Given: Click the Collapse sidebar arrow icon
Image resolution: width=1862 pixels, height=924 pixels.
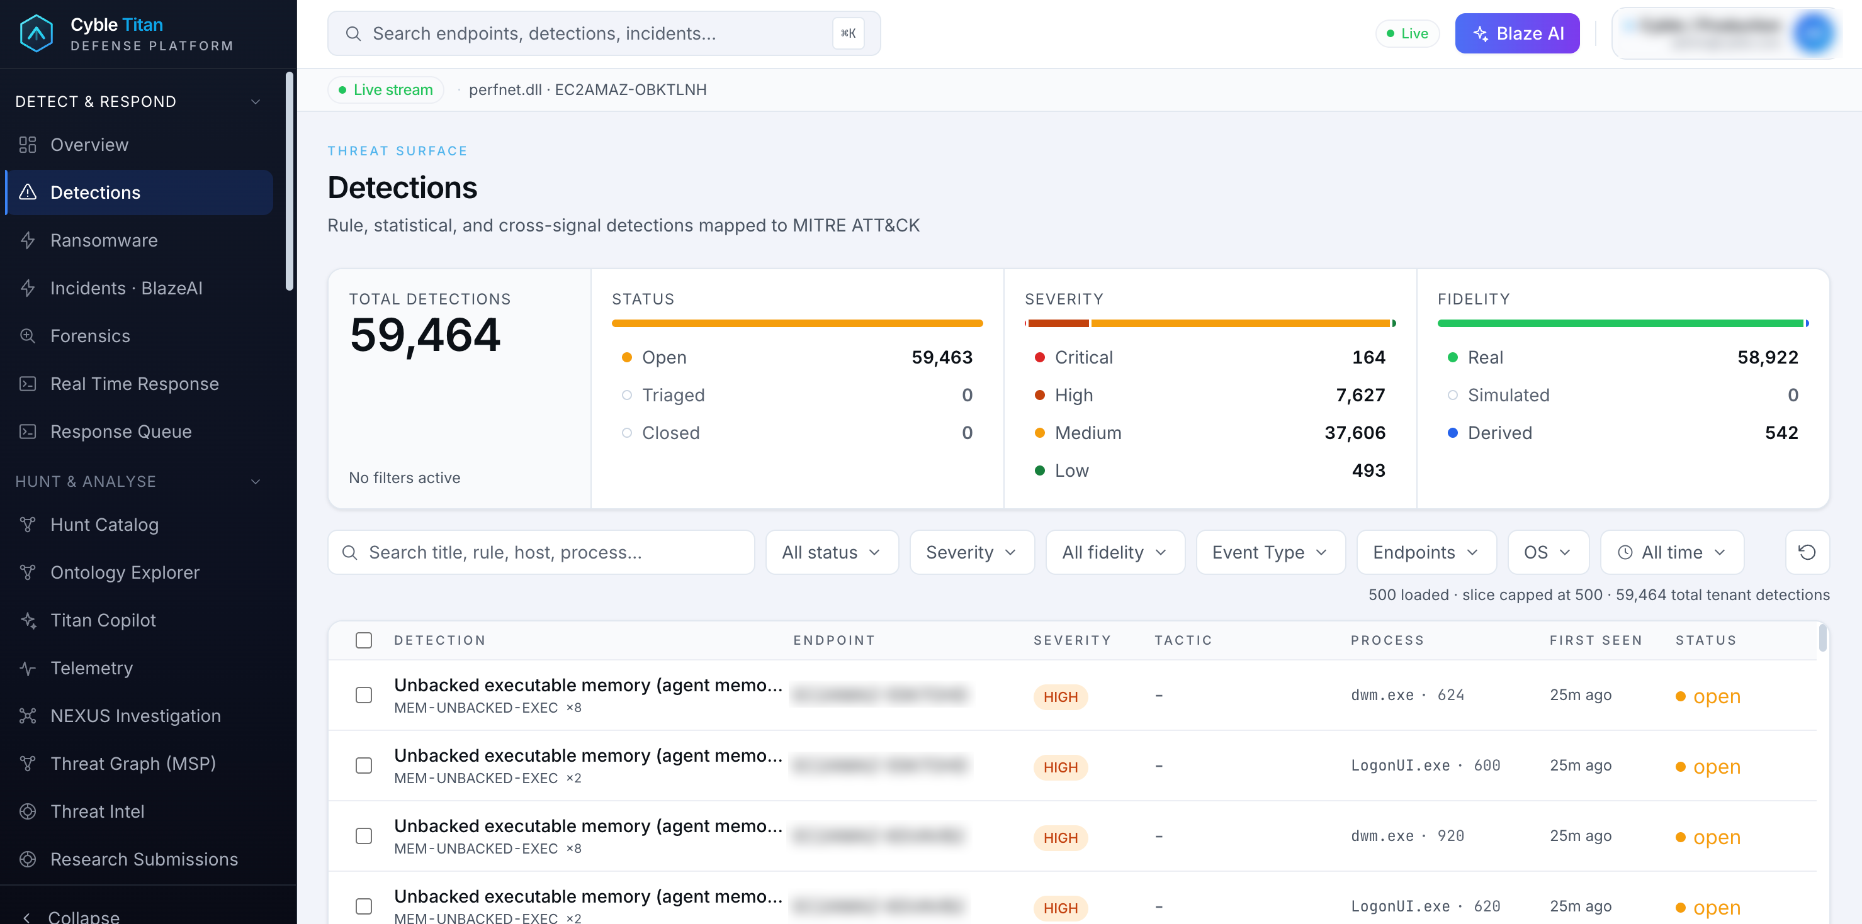Looking at the screenshot, I should (26, 917).
